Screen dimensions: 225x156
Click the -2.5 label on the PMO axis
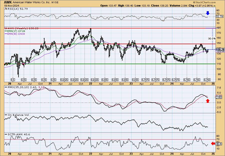(x=218, y=107)
